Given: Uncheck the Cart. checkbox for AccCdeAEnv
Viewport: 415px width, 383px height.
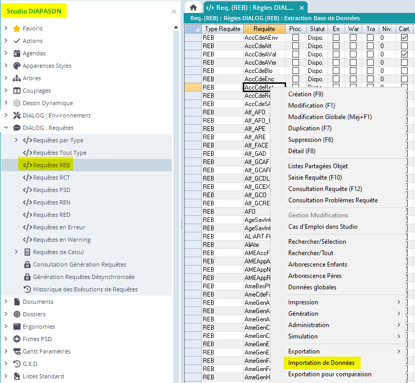Looking at the screenshot, I should [404, 38].
